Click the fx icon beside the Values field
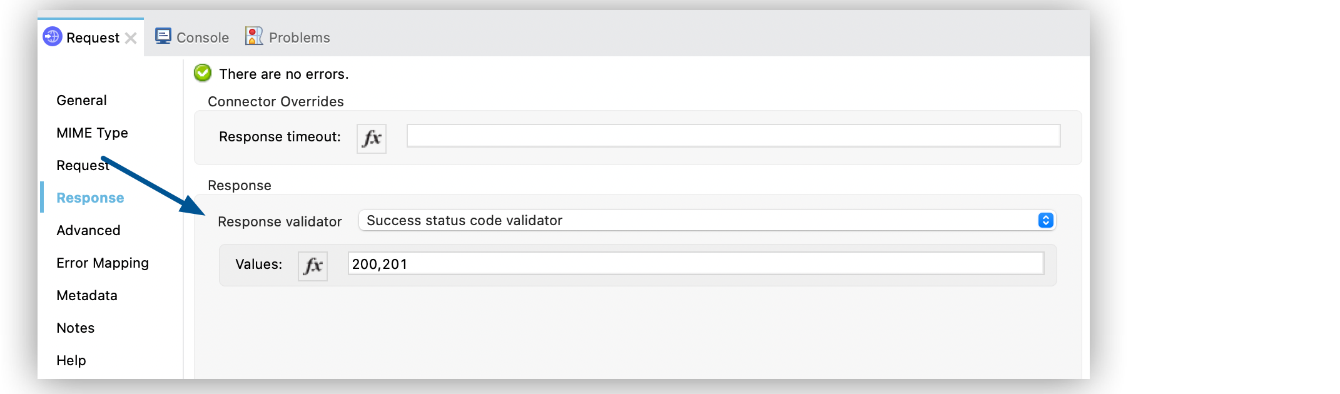This screenshot has height=394, width=1340. pyautogui.click(x=313, y=265)
